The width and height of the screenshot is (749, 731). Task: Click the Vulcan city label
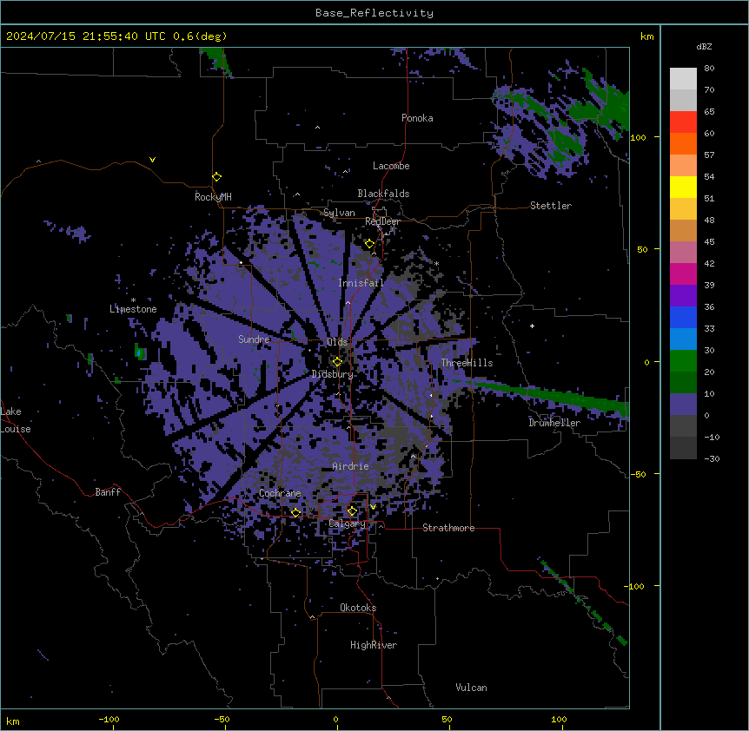click(x=472, y=688)
